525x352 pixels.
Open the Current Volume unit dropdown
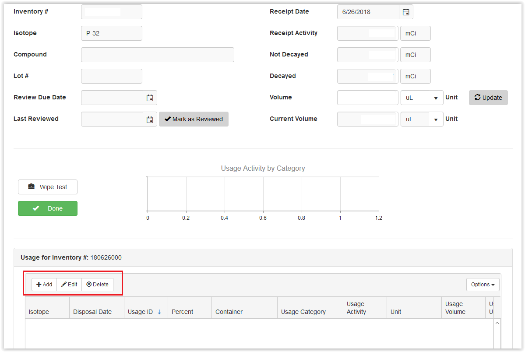[422, 119]
